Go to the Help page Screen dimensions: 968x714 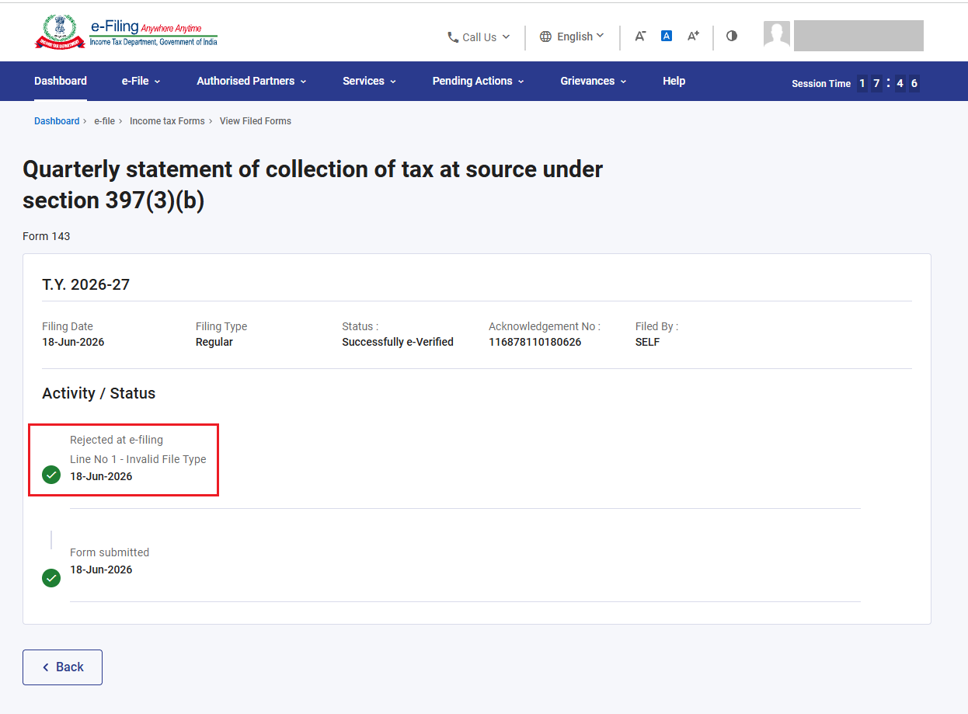674,81
